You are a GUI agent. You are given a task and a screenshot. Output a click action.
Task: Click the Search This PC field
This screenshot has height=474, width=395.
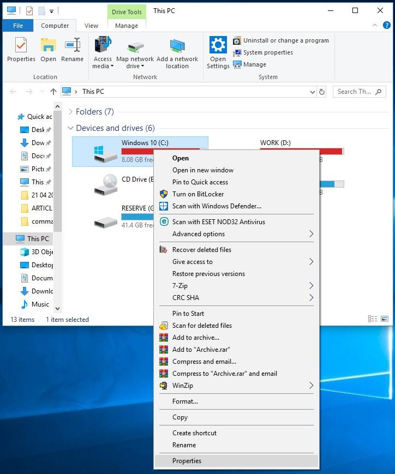(x=360, y=92)
